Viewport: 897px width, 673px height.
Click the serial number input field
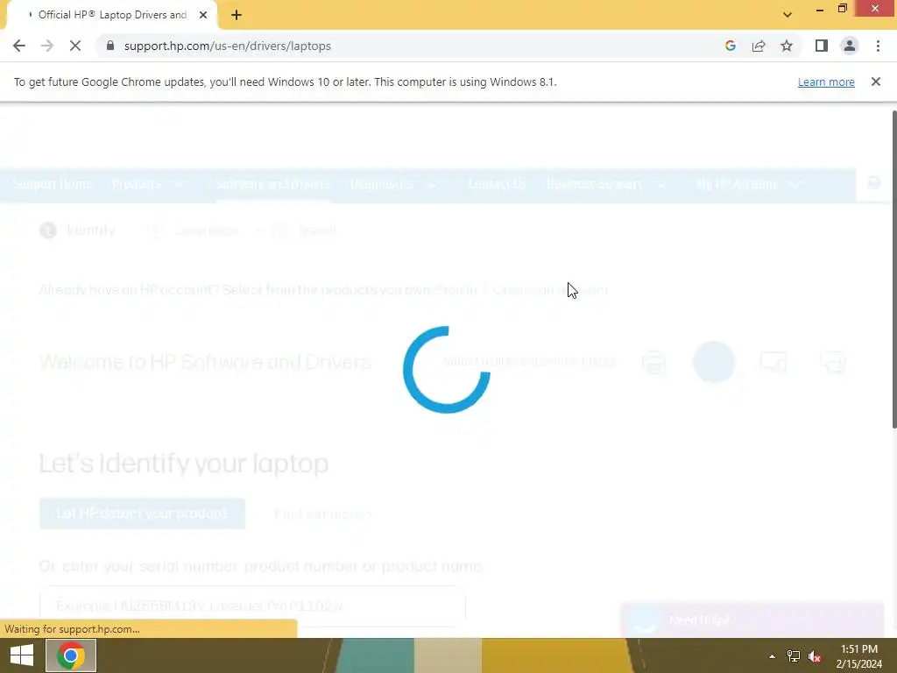pyautogui.click(x=252, y=606)
